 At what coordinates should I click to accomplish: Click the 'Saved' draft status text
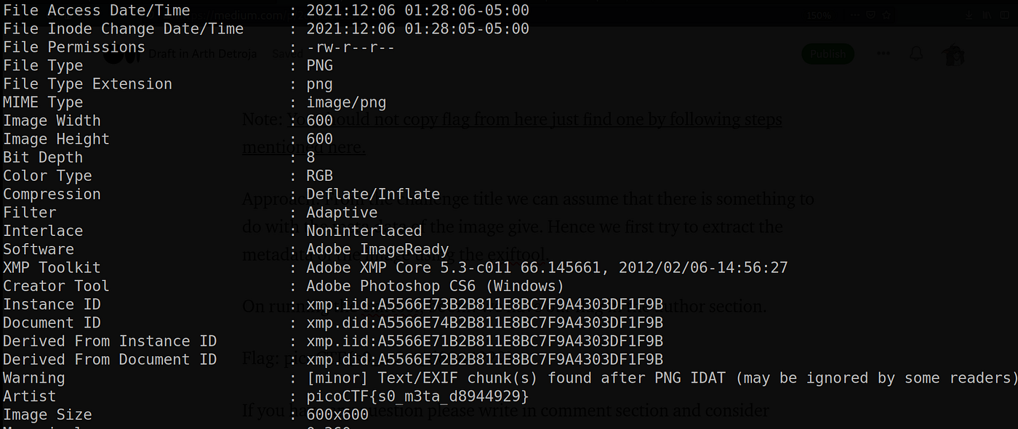click(286, 54)
